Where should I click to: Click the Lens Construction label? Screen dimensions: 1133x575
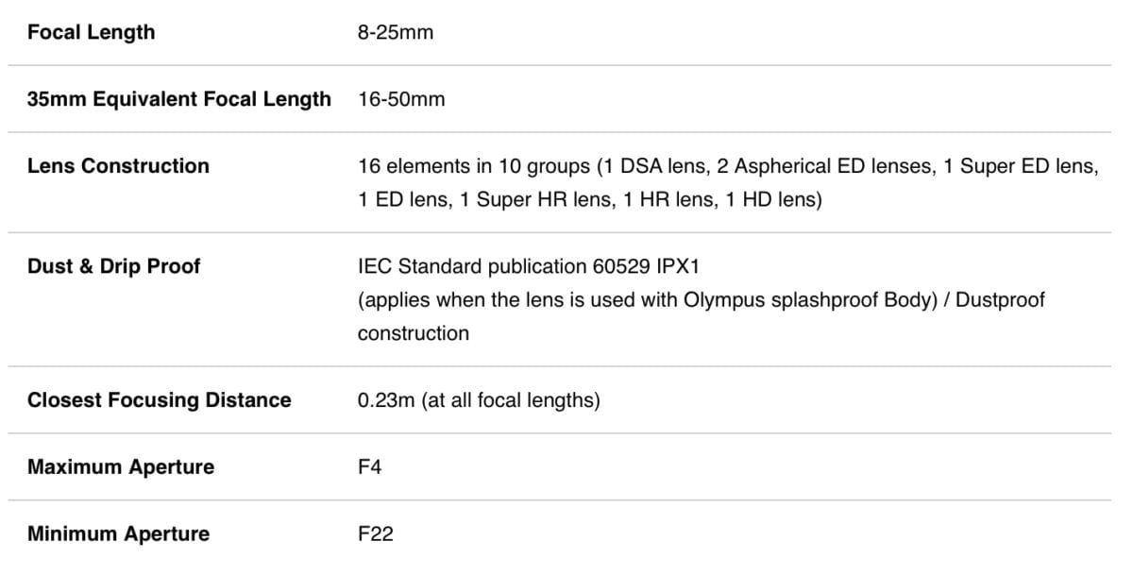tap(118, 166)
